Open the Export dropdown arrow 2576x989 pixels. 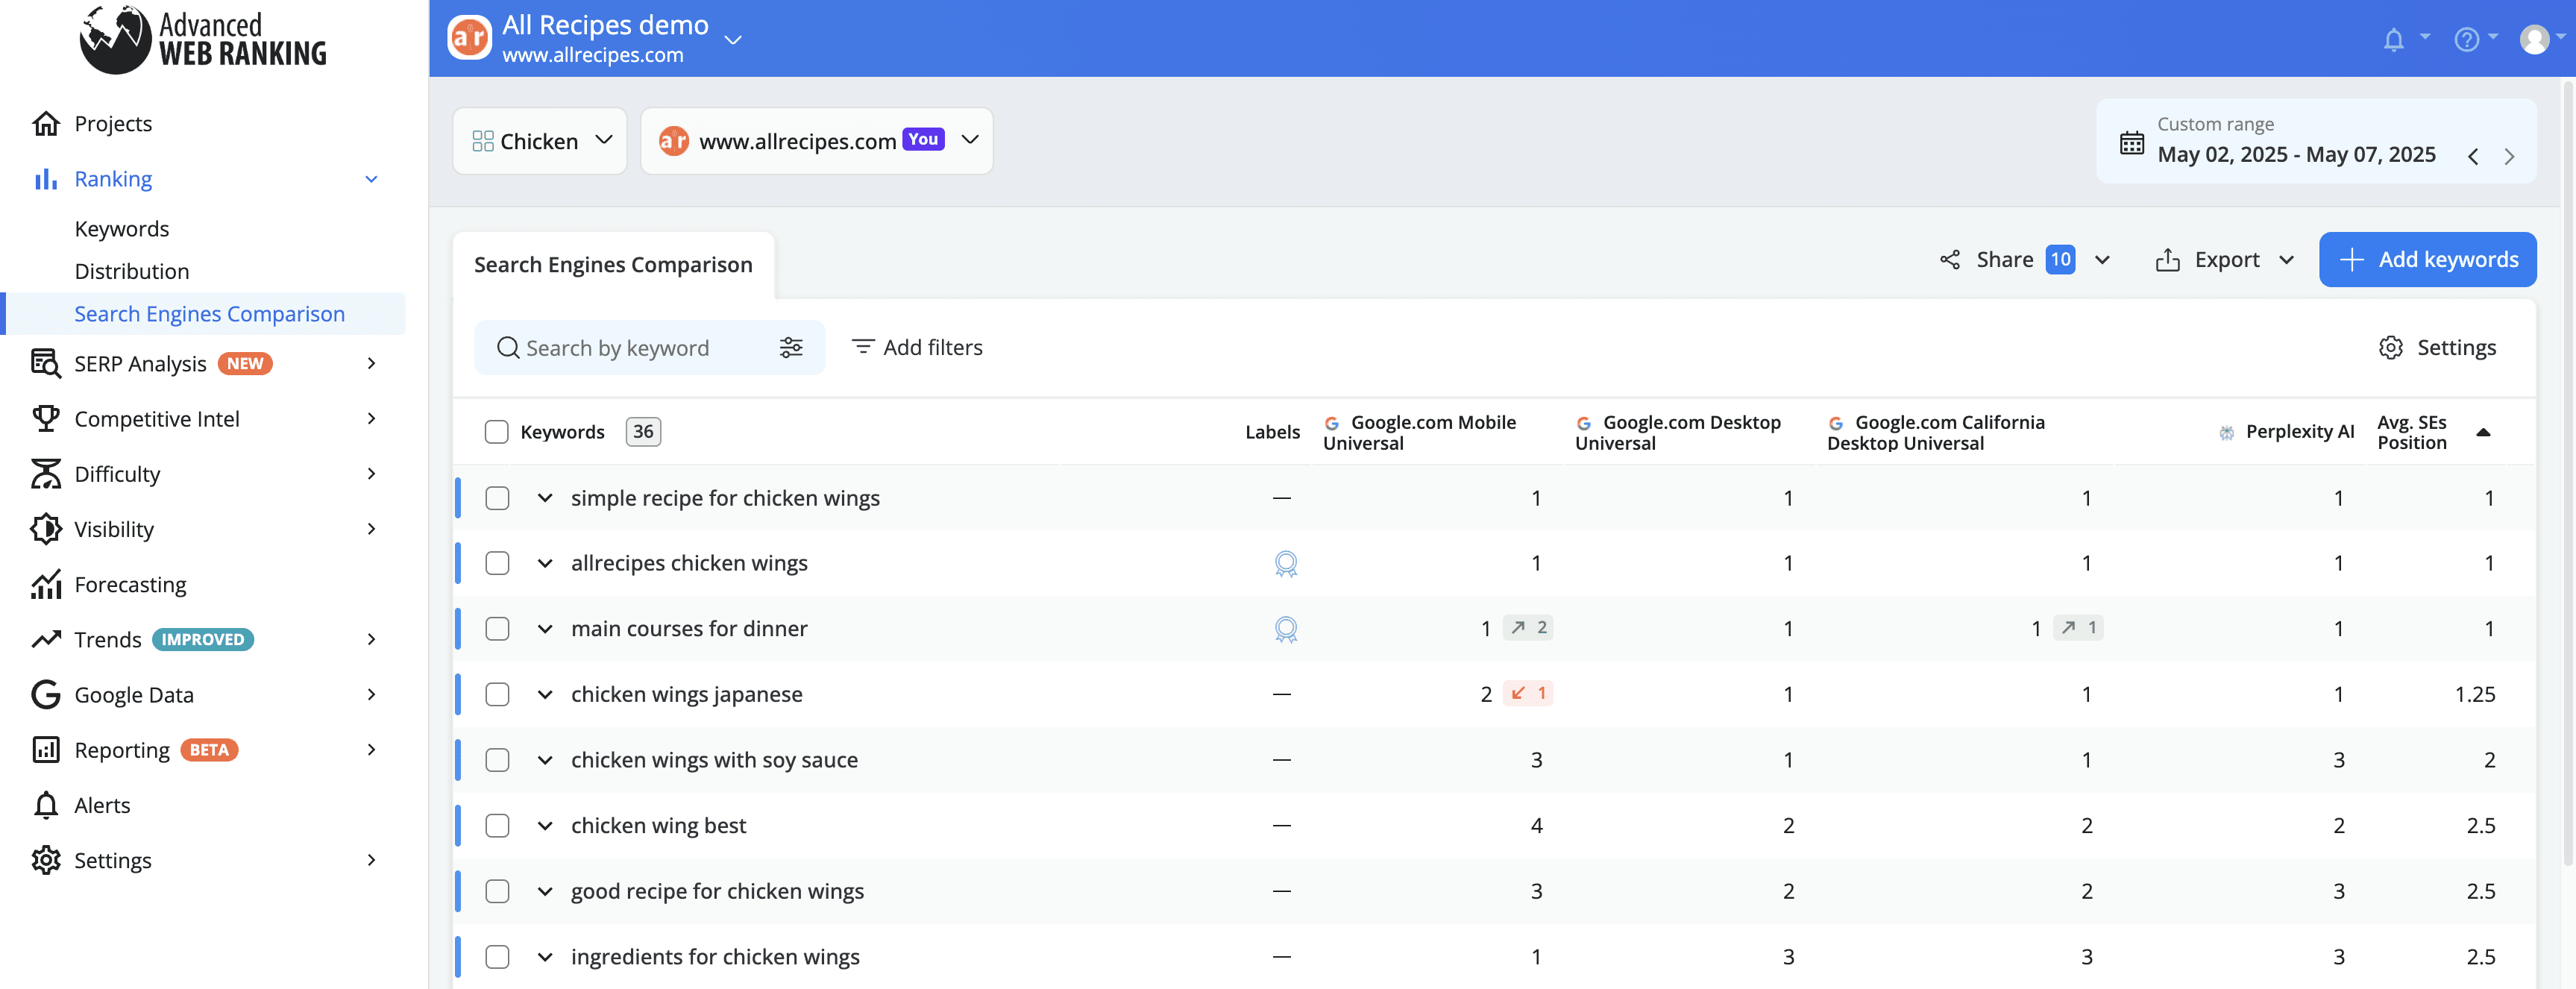pyautogui.click(x=2286, y=260)
